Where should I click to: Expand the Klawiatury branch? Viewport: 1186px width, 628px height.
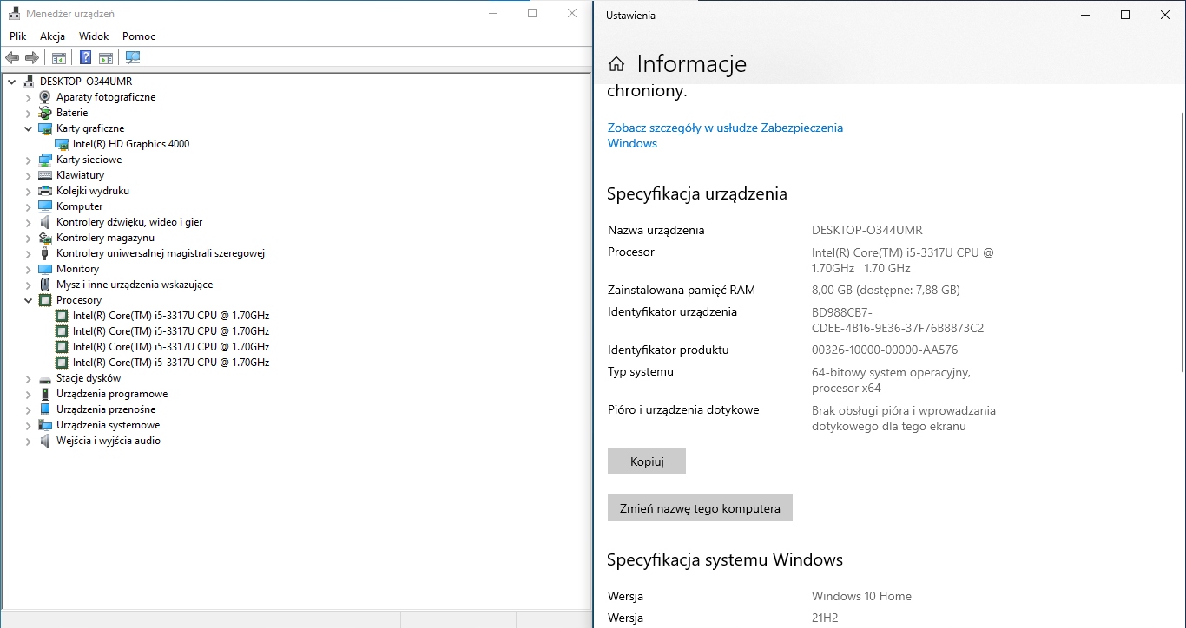(x=28, y=175)
